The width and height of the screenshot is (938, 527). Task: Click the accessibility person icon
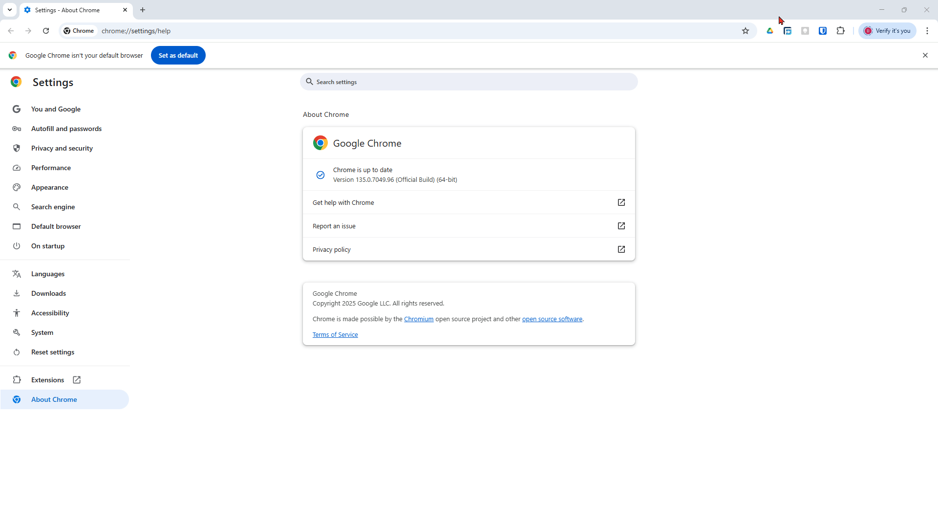(17, 313)
